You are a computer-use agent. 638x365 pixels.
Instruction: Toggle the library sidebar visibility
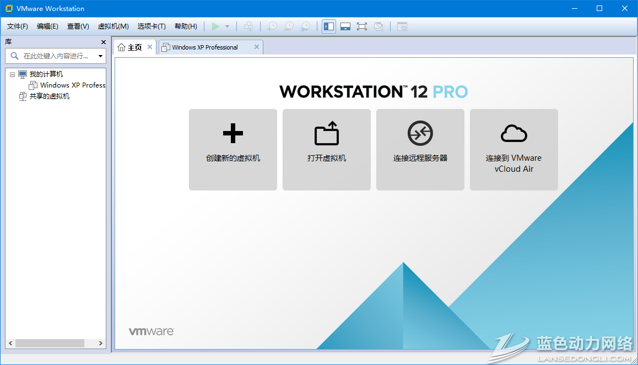329,26
